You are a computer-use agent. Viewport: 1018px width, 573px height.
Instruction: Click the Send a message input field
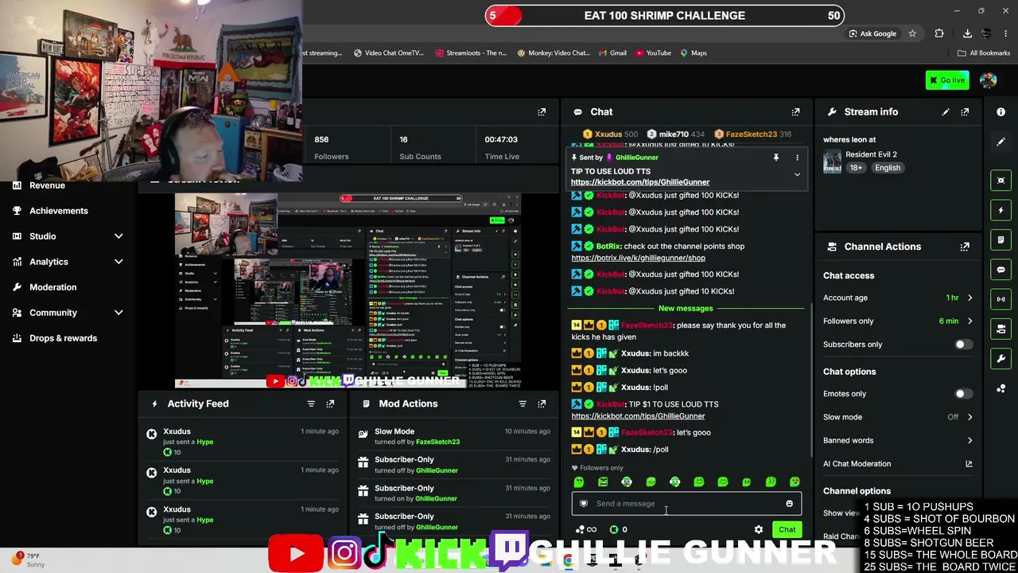pos(686,504)
